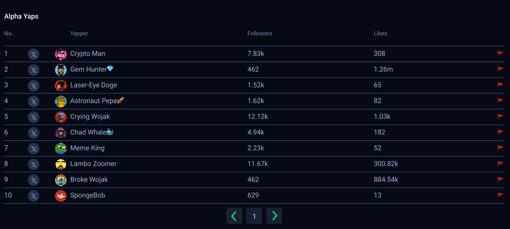
Task: Report Meme King with red flag
Action: [500, 147]
